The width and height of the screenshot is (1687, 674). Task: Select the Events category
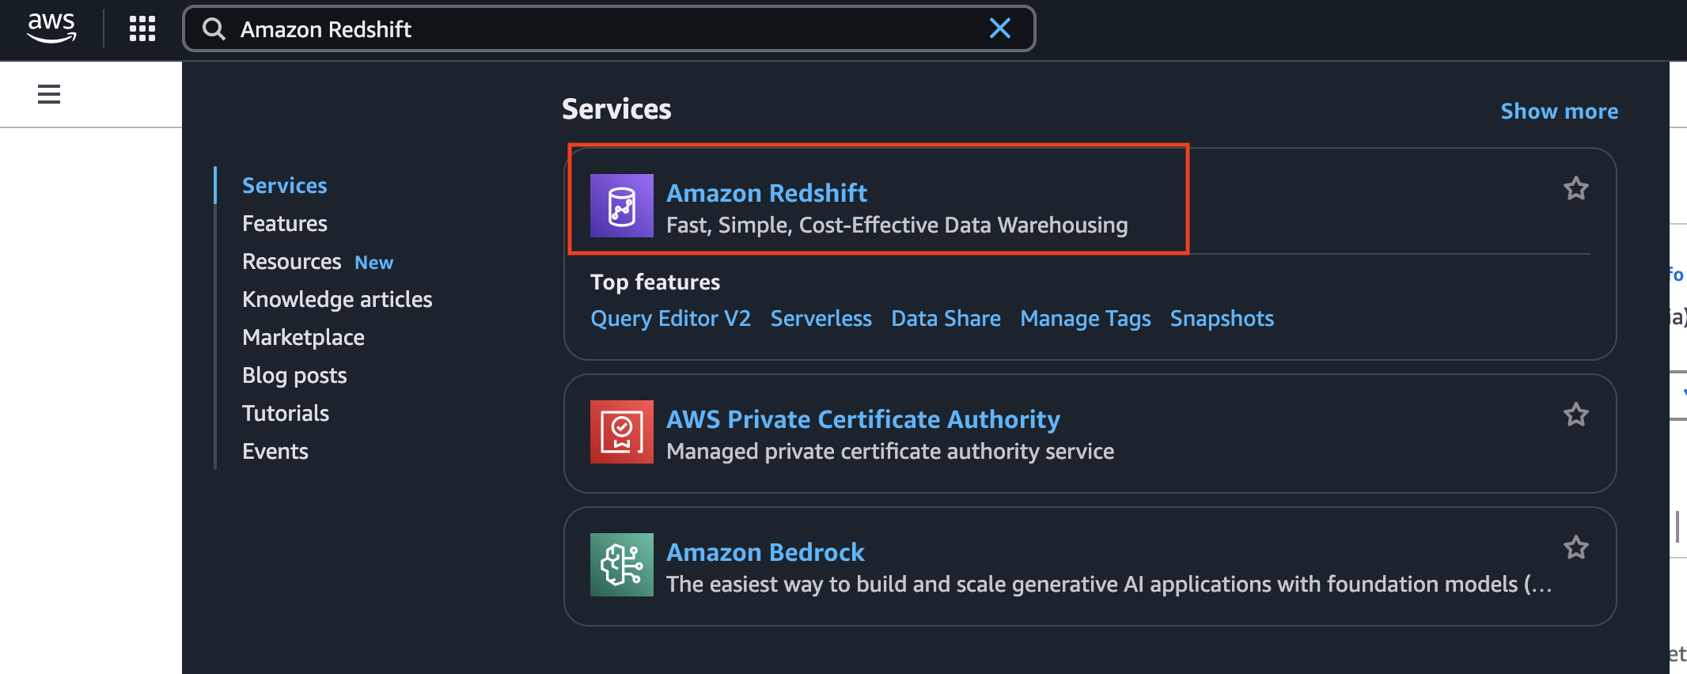pos(275,451)
